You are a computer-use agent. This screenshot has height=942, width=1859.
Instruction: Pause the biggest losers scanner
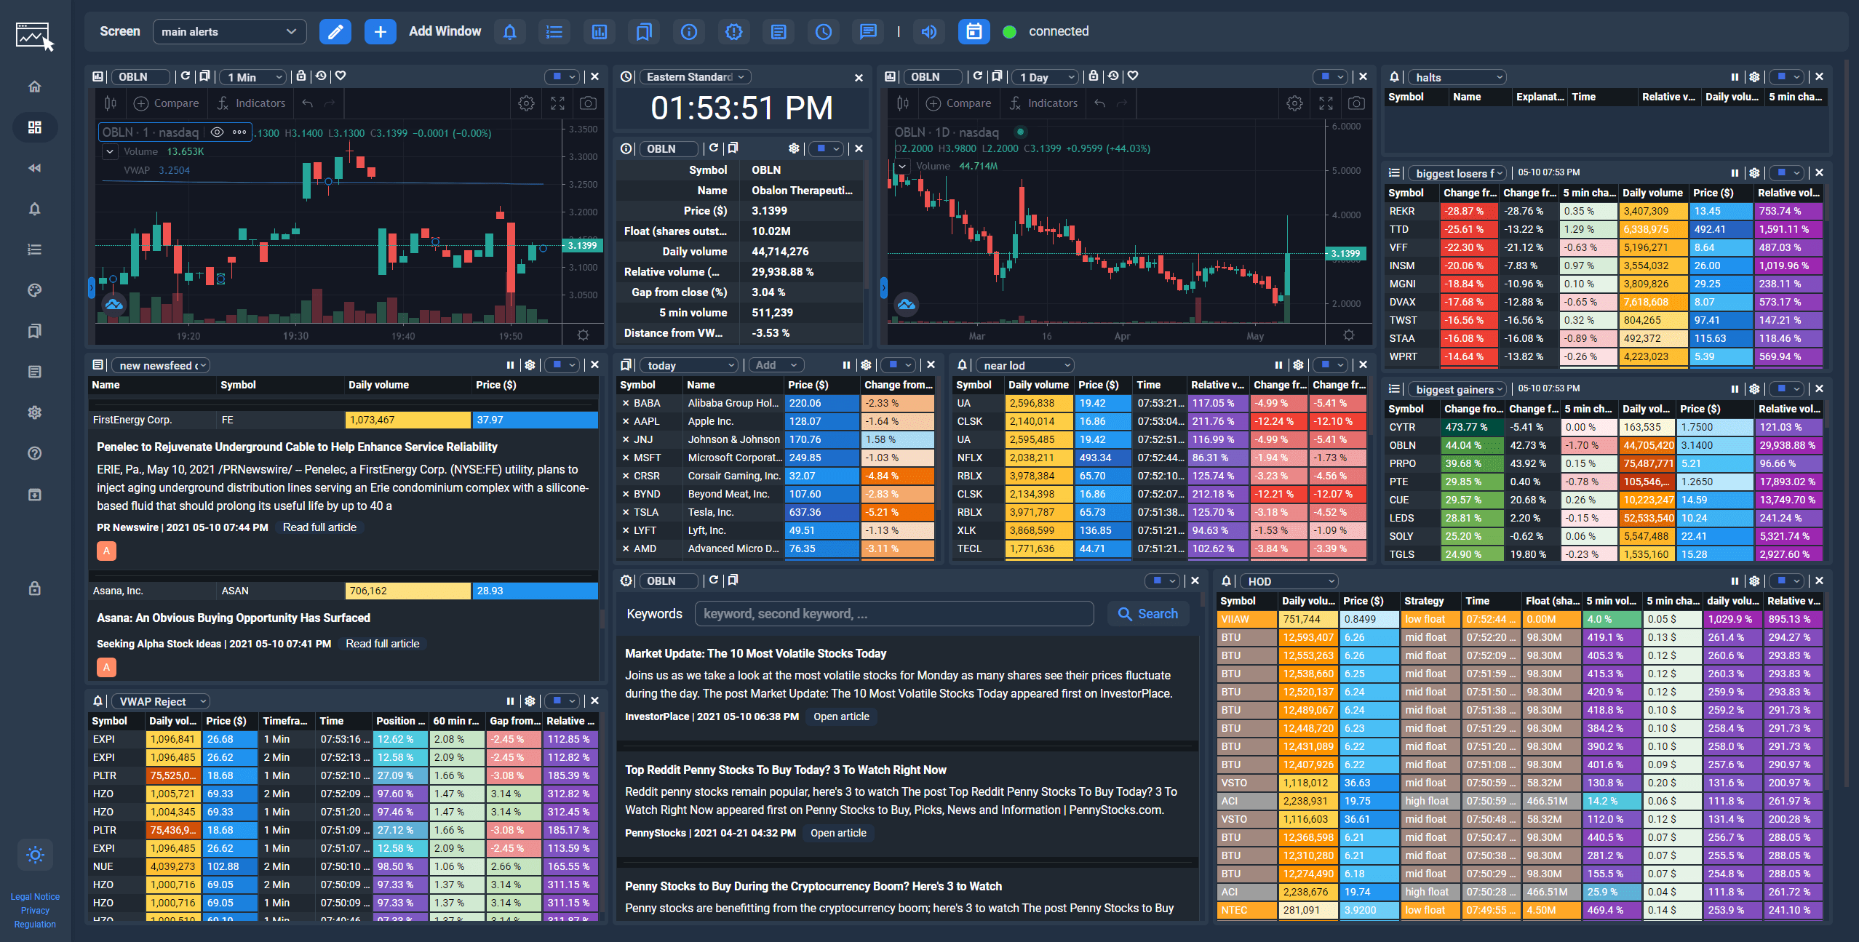1734,172
